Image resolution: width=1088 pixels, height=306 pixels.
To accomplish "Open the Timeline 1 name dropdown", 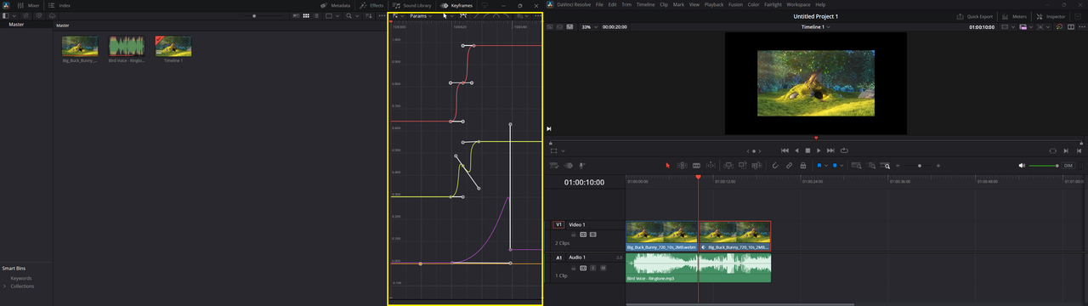I will click(816, 27).
